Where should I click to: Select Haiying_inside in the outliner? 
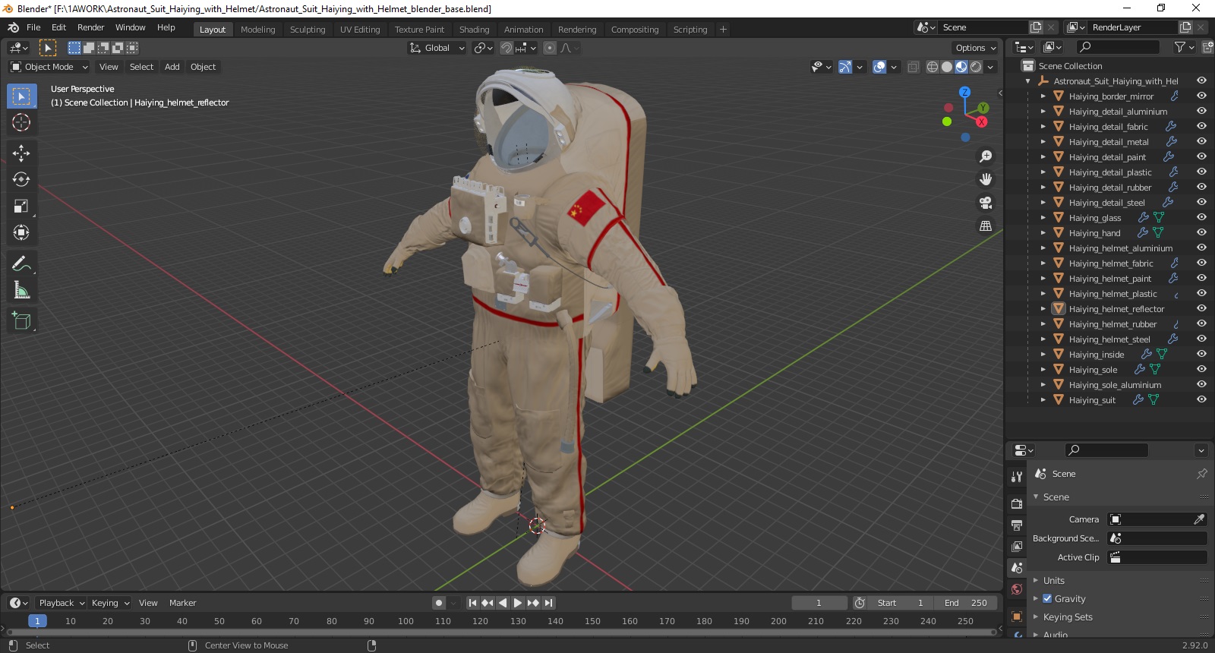coord(1096,355)
